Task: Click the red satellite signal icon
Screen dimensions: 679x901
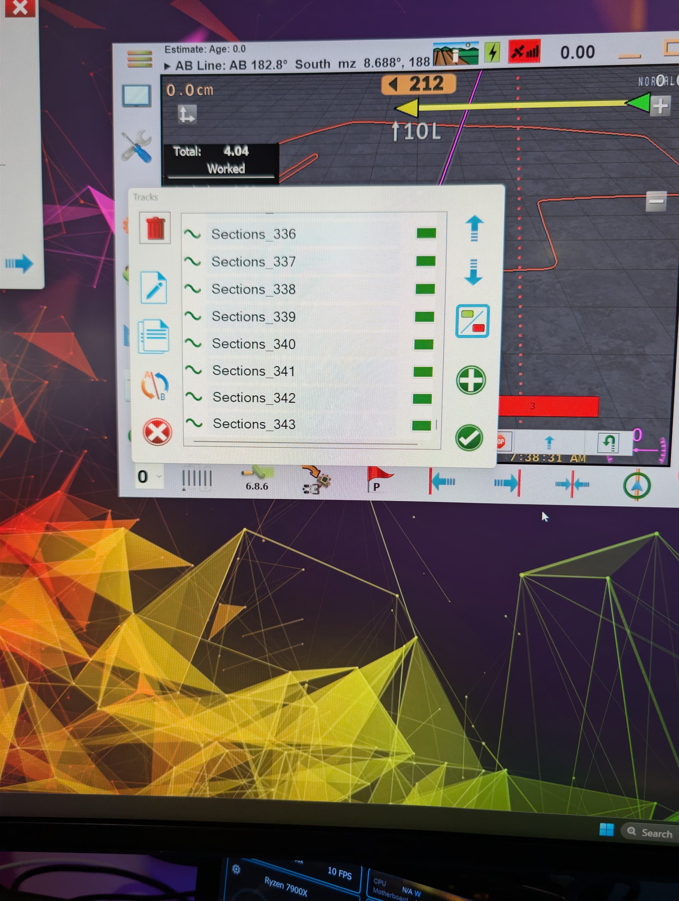Action: tap(524, 51)
